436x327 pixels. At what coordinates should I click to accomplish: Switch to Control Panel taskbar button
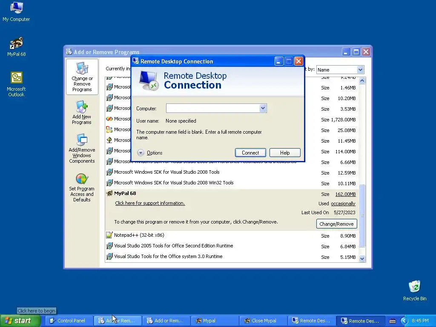(x=69, y=321)
